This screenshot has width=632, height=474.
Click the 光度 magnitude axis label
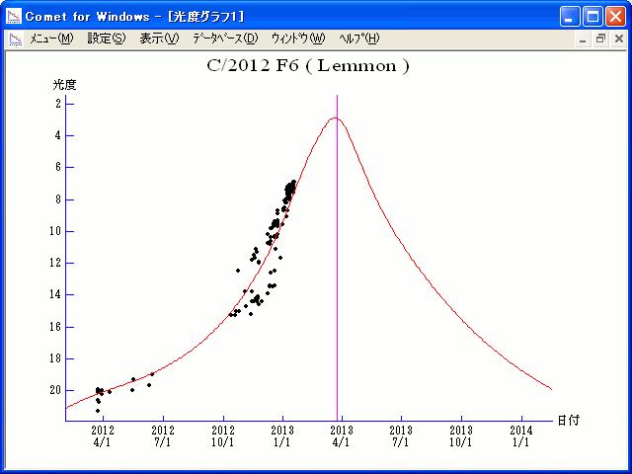coord(64,85)
